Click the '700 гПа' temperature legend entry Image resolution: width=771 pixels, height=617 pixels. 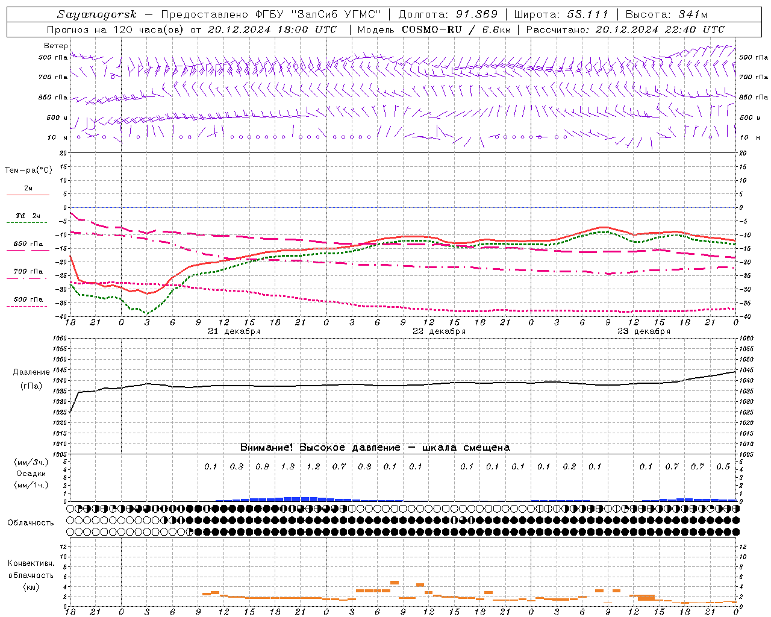tap(28, 272)
